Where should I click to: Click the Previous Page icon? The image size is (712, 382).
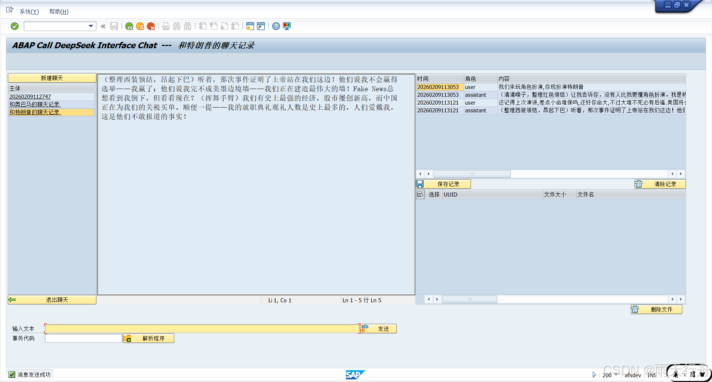pos(213,26)
